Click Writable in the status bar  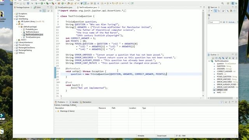[x=141, y=136]
